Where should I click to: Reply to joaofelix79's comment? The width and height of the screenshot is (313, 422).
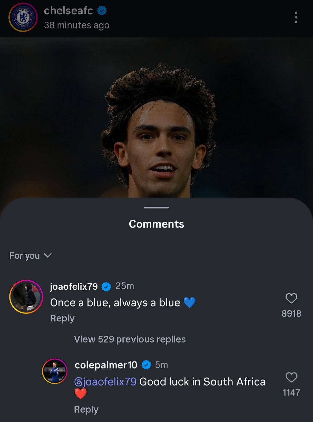click(62, 318)
